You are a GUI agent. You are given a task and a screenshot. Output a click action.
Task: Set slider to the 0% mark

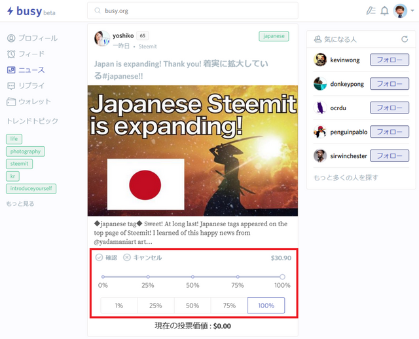pyautogui.click(x=103, y=277)
